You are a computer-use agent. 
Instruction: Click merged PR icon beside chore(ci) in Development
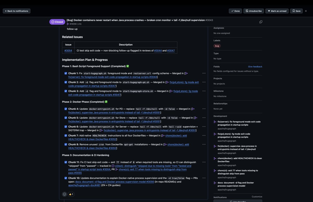pyautogui.click(x=215, y=171)
